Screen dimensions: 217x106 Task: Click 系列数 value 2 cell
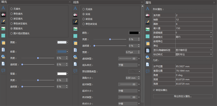click(194, 15)
